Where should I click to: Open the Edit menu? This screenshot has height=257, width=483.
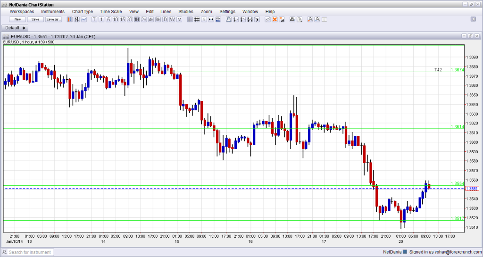[x=150, y=11]
